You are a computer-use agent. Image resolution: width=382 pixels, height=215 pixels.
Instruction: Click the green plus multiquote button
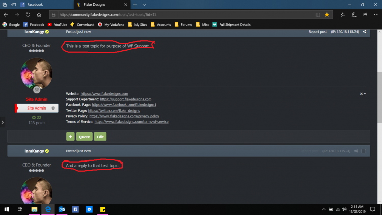point(70,137)
